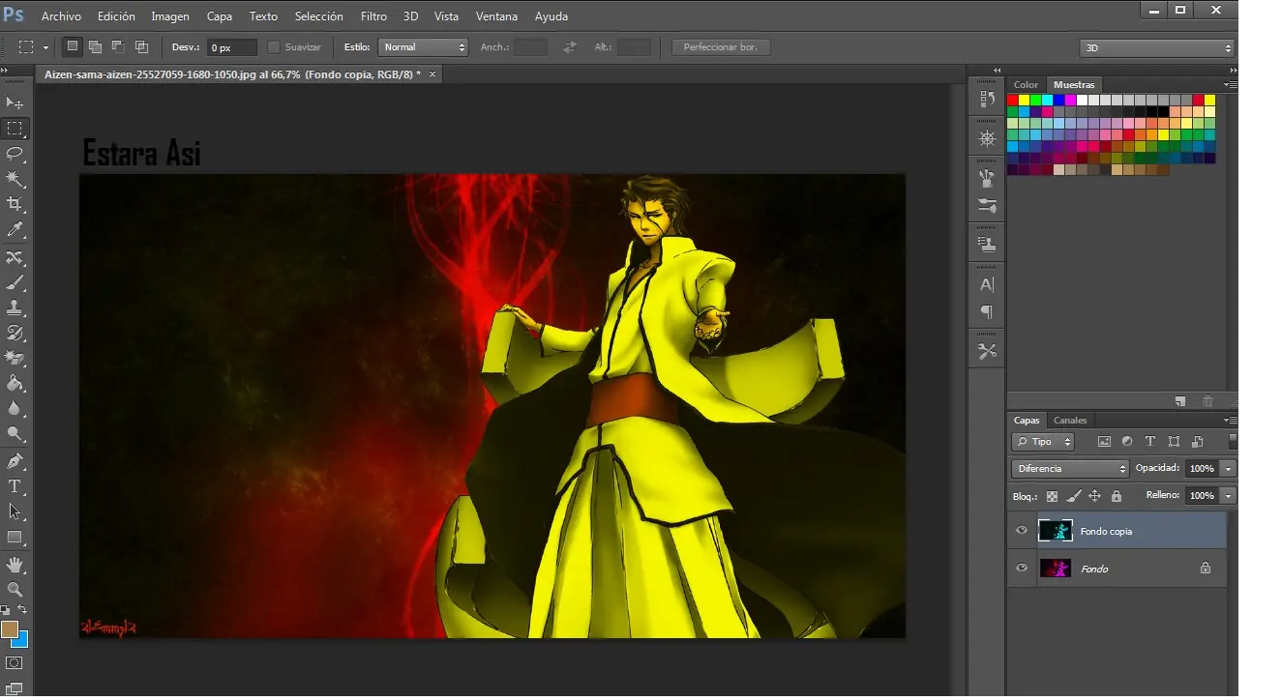
Task: Open the Selección menu
Action: pyautogui.click(x=318, y=16)
